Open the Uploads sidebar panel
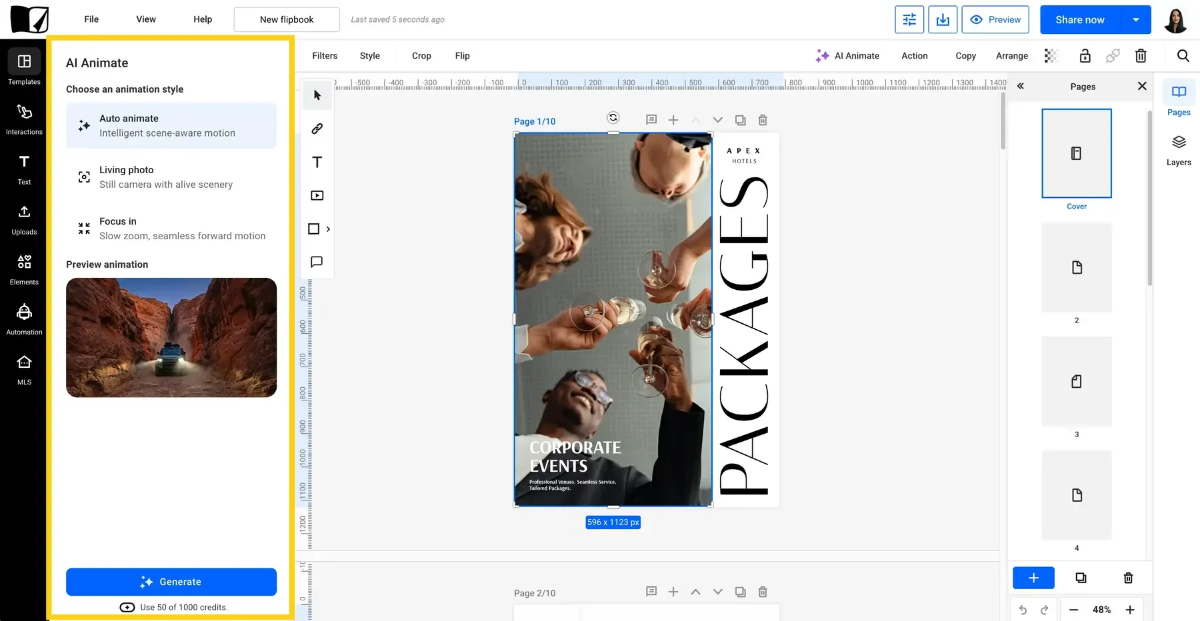This screenshot has height=621, width=1200. click(x=24, y=219)
